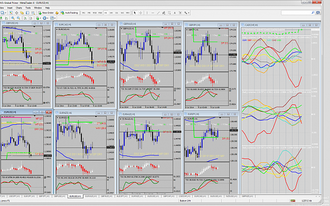
Task: Activate the GBPAUD,H1 chart window title
Action: tap(129, 24)
